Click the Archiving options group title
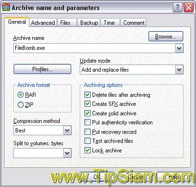 tap(103, 85)
